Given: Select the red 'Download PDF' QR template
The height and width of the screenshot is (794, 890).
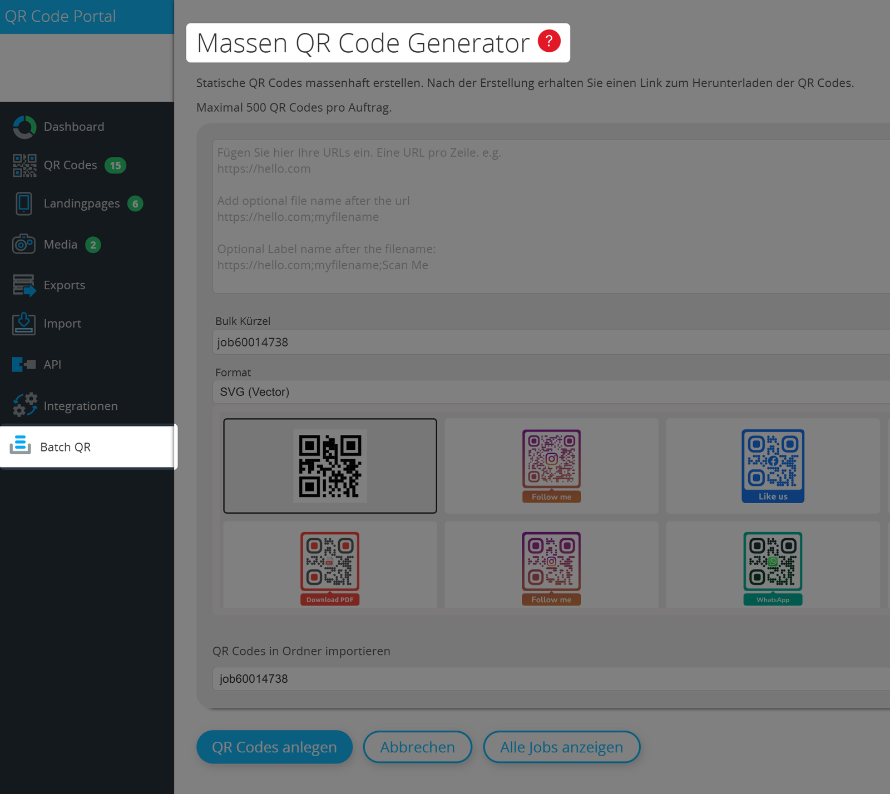Looking at the screenshot, I should tap(330, 567).
